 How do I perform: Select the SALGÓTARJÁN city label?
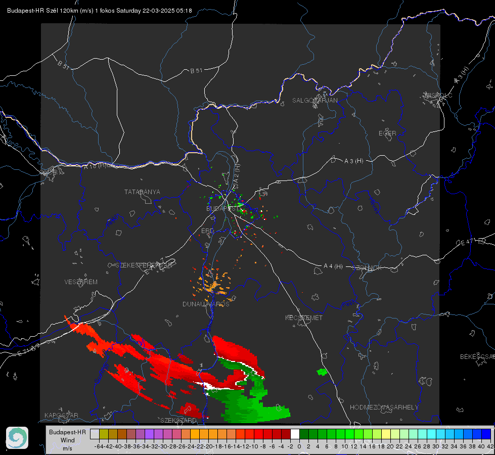314,101
